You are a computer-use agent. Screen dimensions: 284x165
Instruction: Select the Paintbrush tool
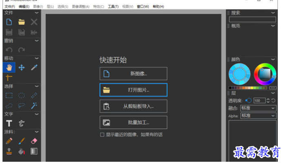pos(22,141)
